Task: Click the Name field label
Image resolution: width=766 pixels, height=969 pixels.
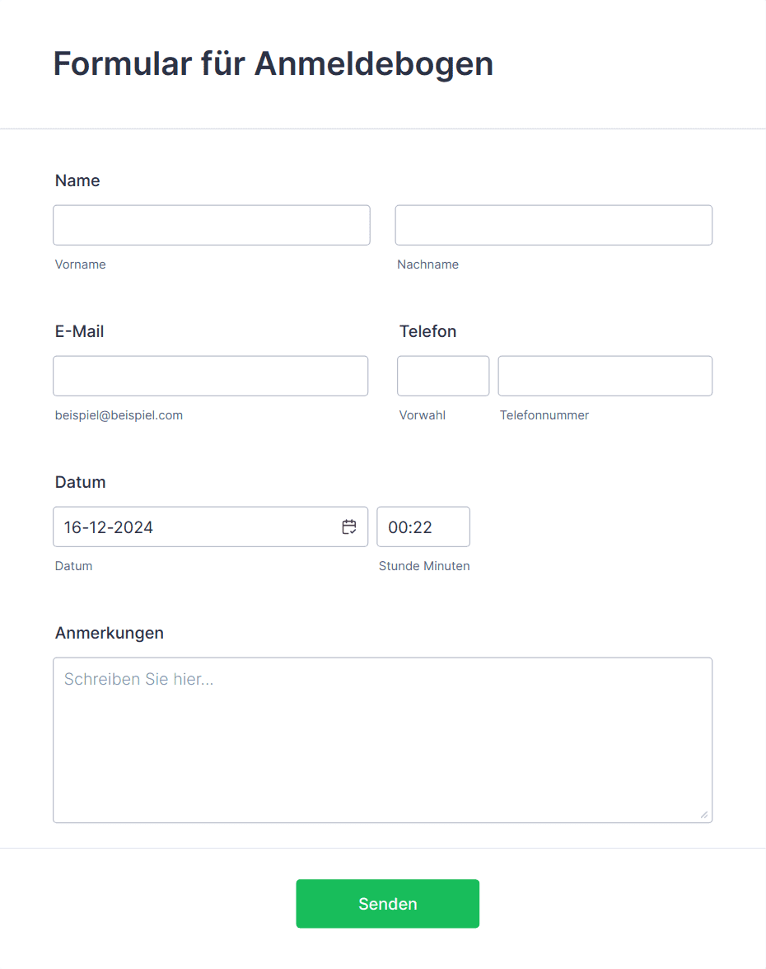Action: 77,180
